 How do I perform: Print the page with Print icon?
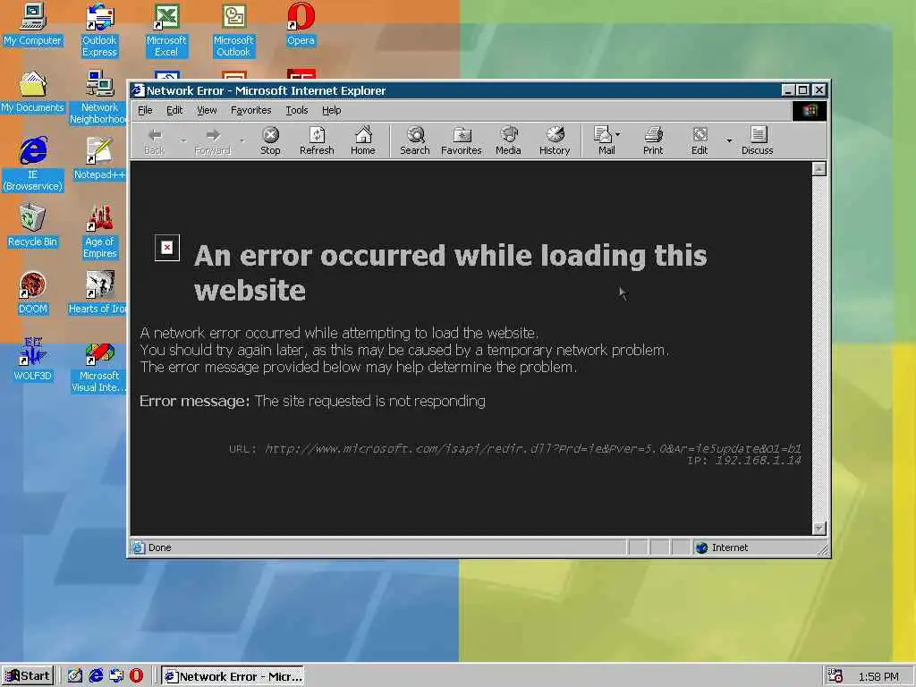point(653,141)
